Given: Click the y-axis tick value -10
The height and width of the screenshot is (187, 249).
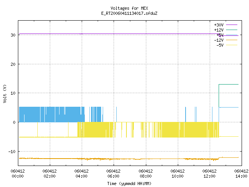Looking at the screenshot, I should (x=12, y=152).
